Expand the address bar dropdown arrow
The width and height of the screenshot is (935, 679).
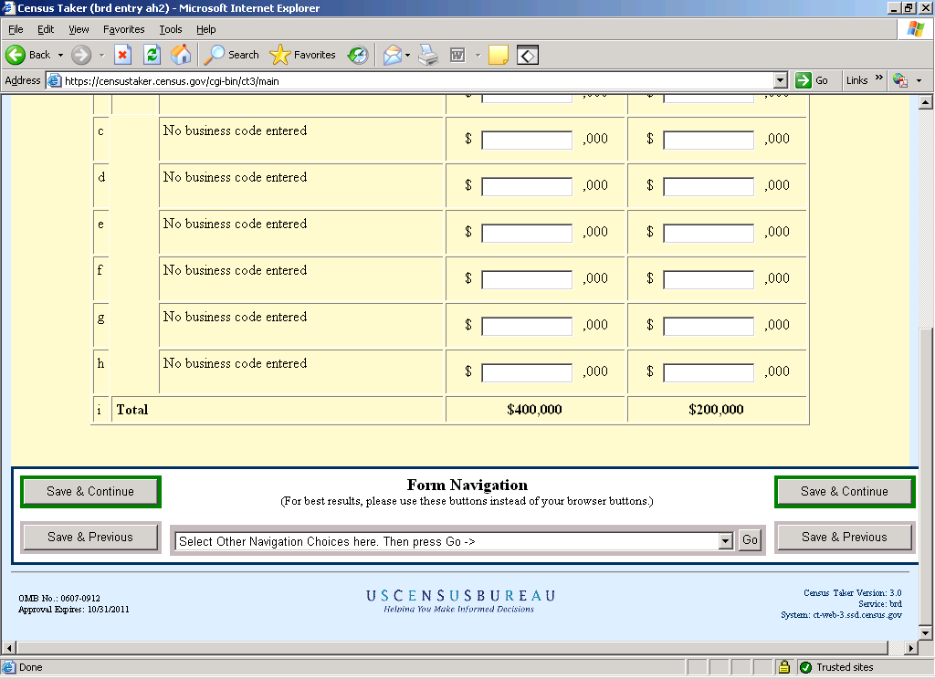tap(780, 80)
